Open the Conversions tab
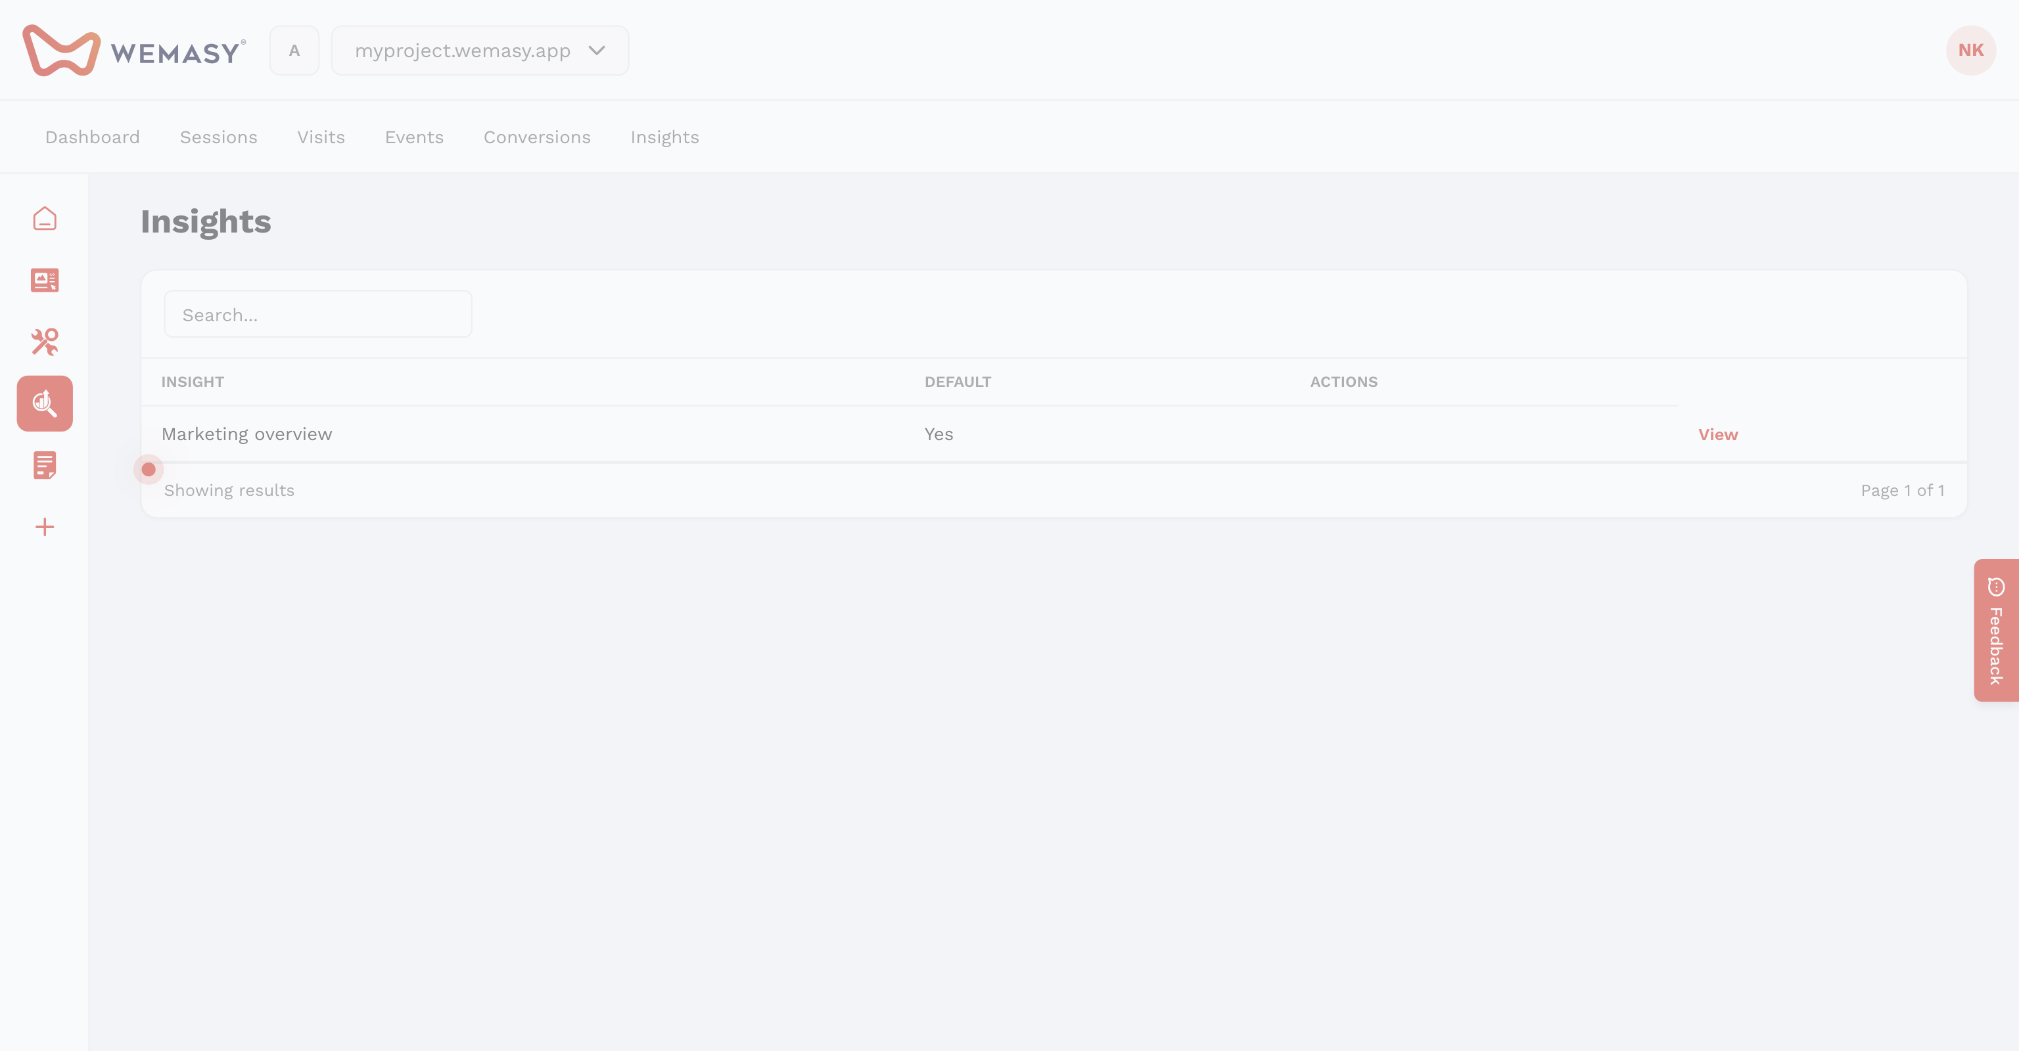2019x1051 pixels. point(537,137)
